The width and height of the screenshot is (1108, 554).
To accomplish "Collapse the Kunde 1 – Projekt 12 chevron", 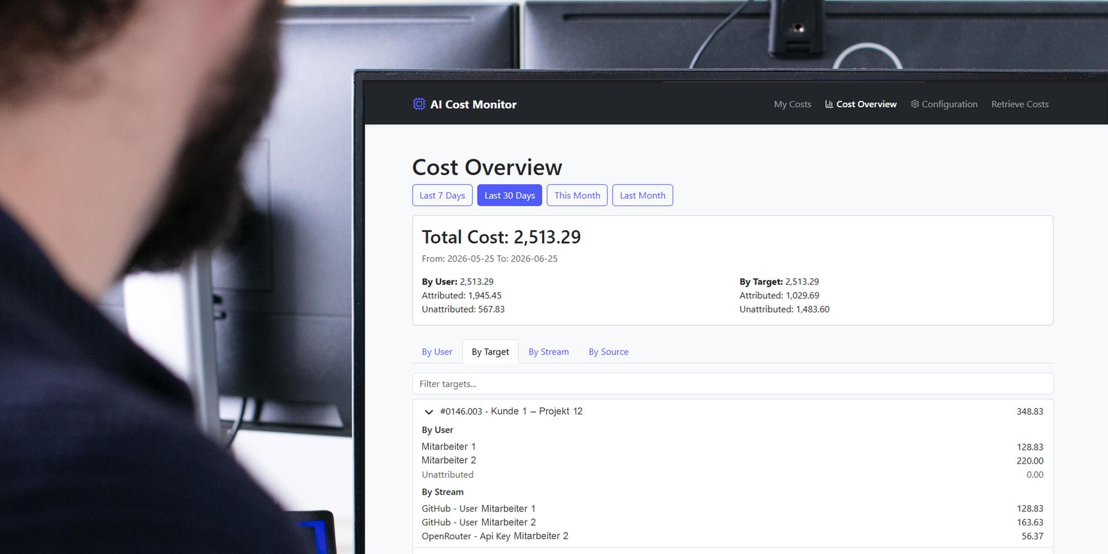I will click(x=428, y=412).
